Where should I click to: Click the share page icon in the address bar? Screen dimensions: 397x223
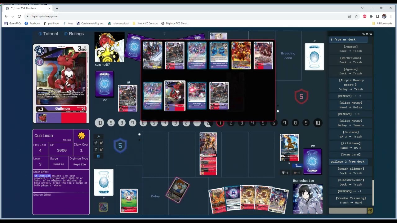point(350,16)
